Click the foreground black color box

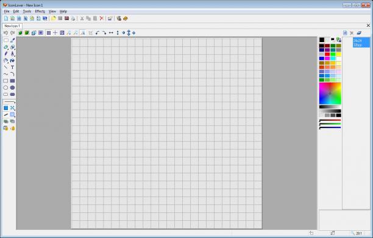click(x=322, y=40)
